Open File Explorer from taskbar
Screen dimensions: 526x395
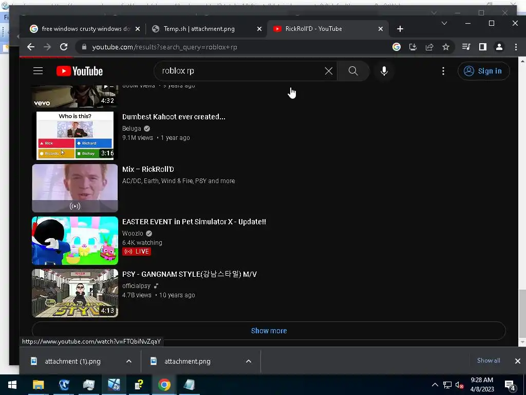click(38, 385)
